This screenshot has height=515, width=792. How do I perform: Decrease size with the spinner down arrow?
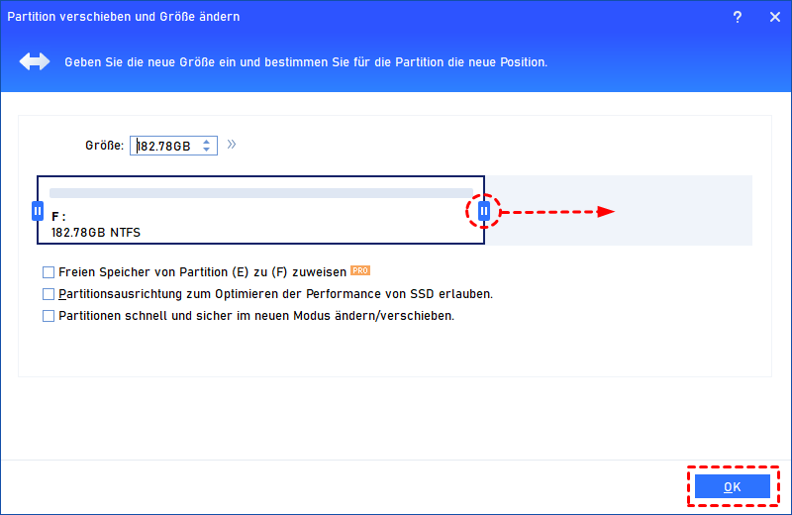coord(206,150)
